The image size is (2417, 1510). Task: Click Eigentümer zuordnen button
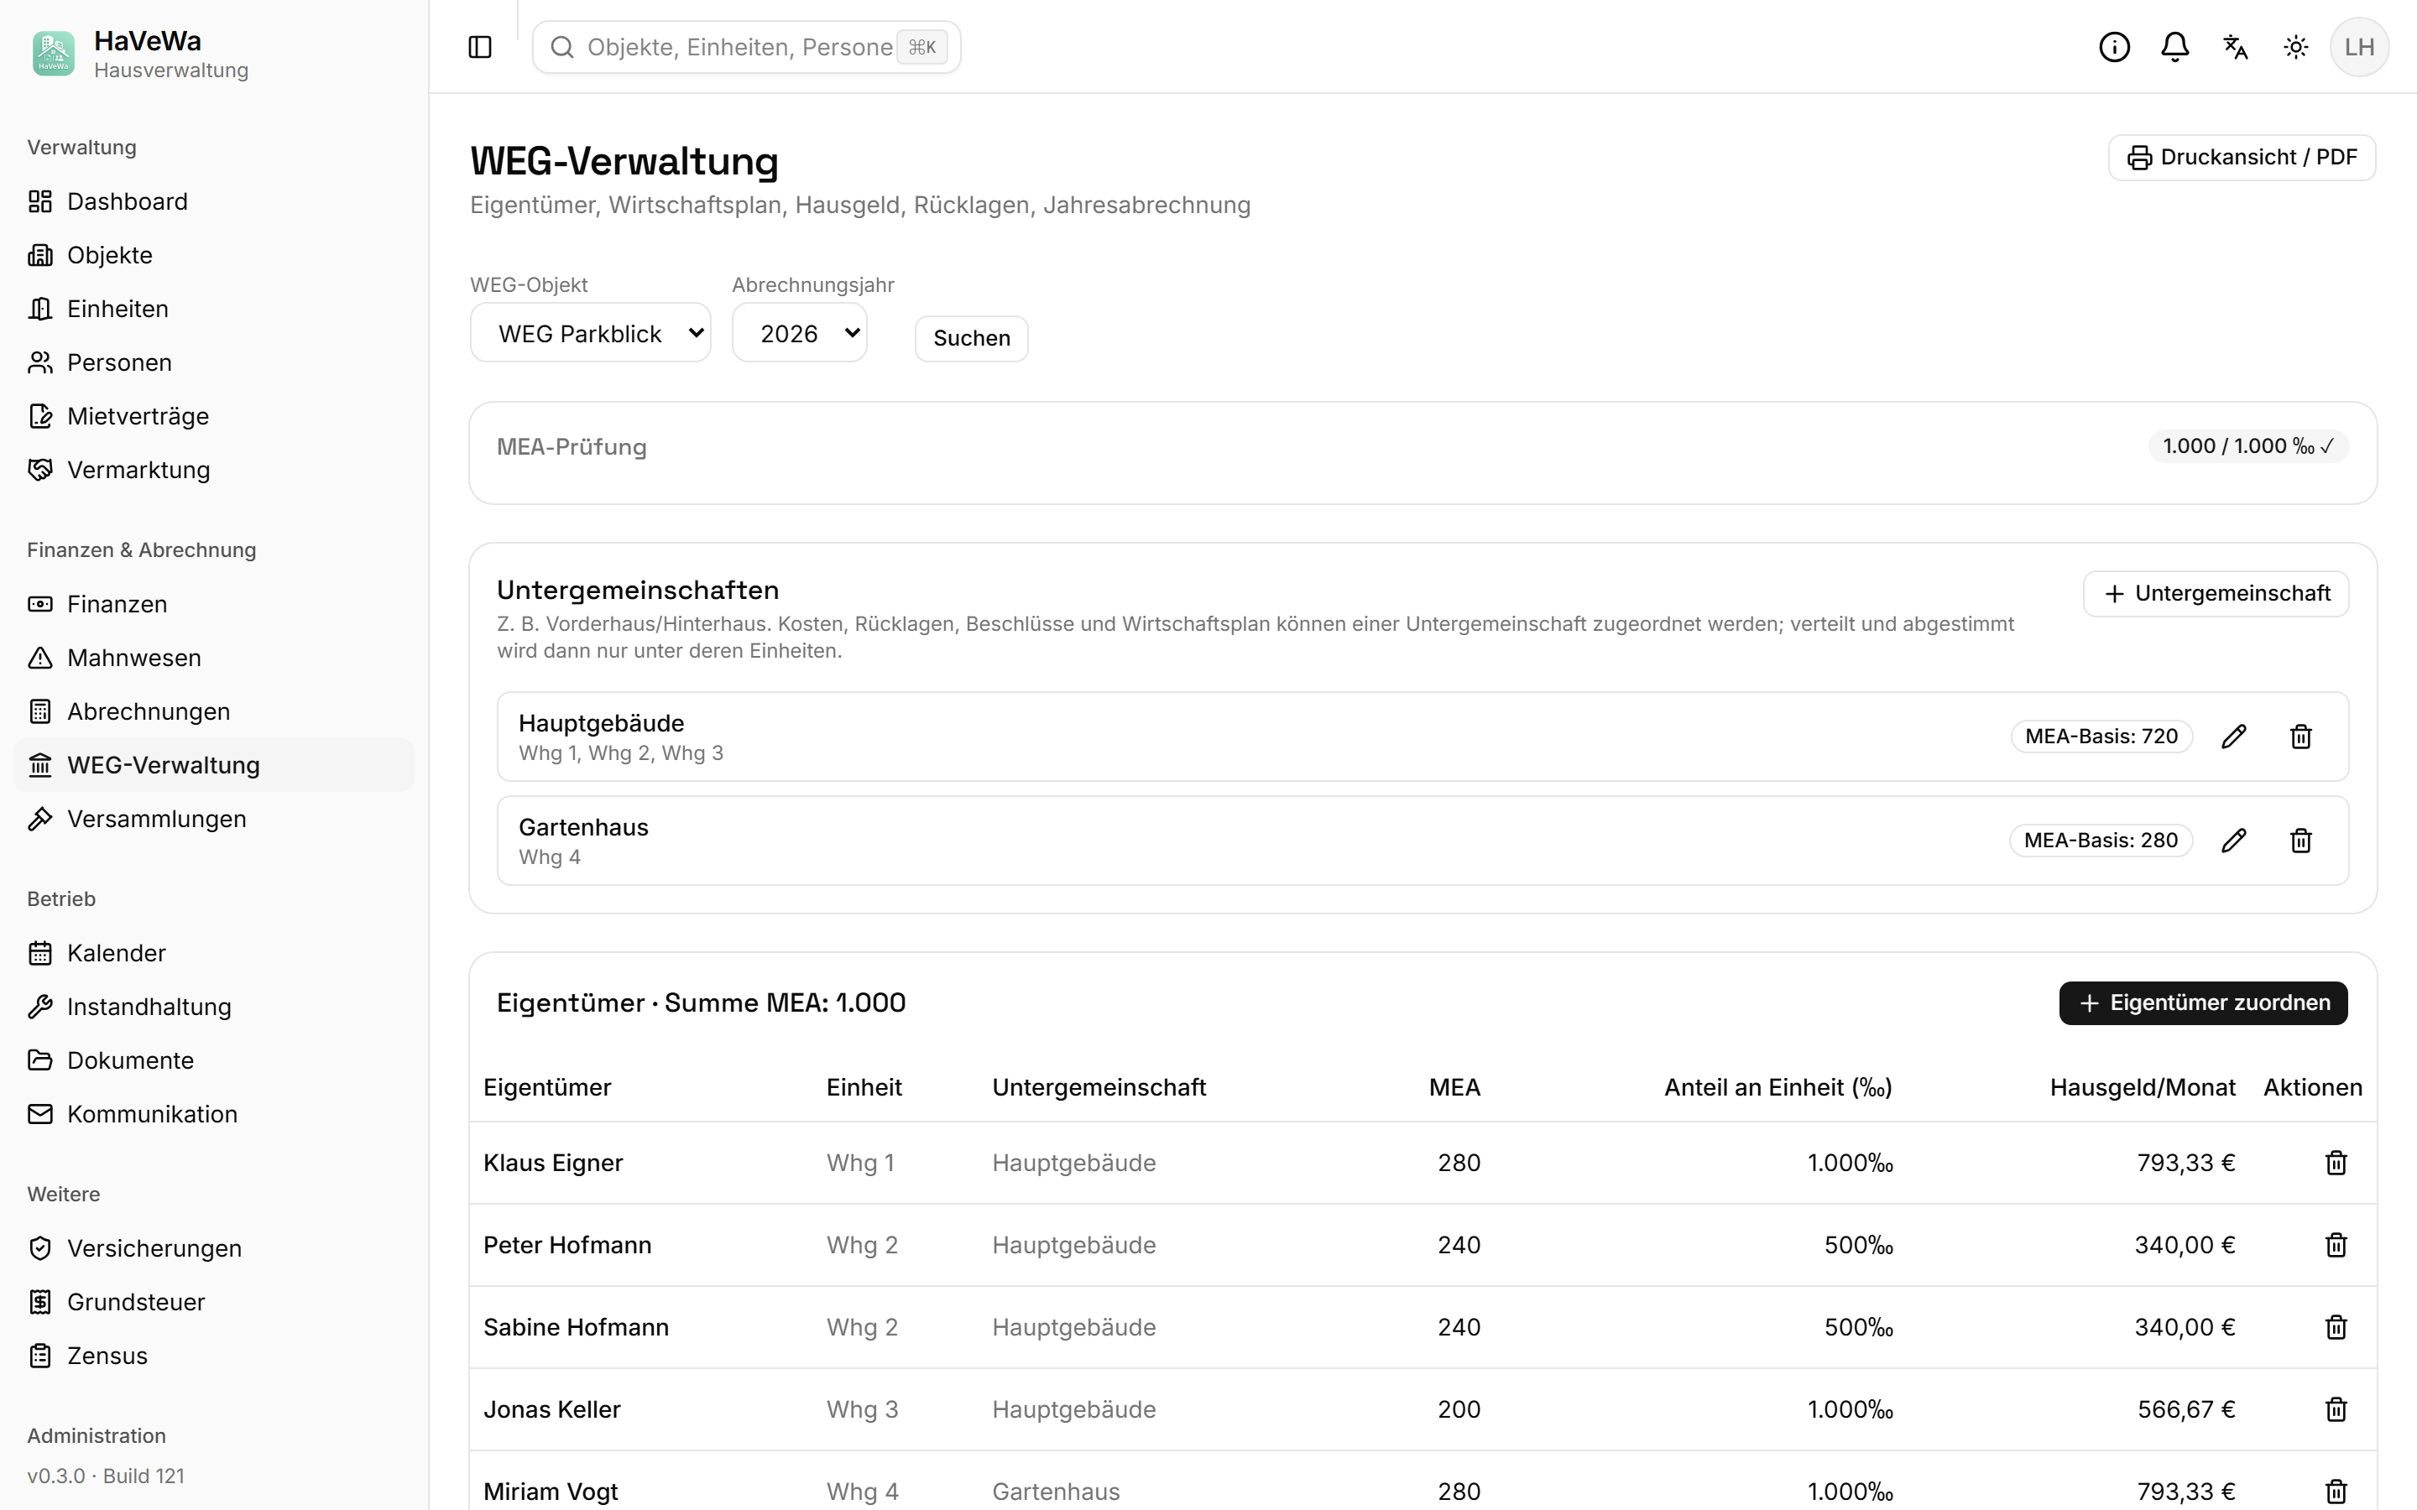point(2203,1002)
